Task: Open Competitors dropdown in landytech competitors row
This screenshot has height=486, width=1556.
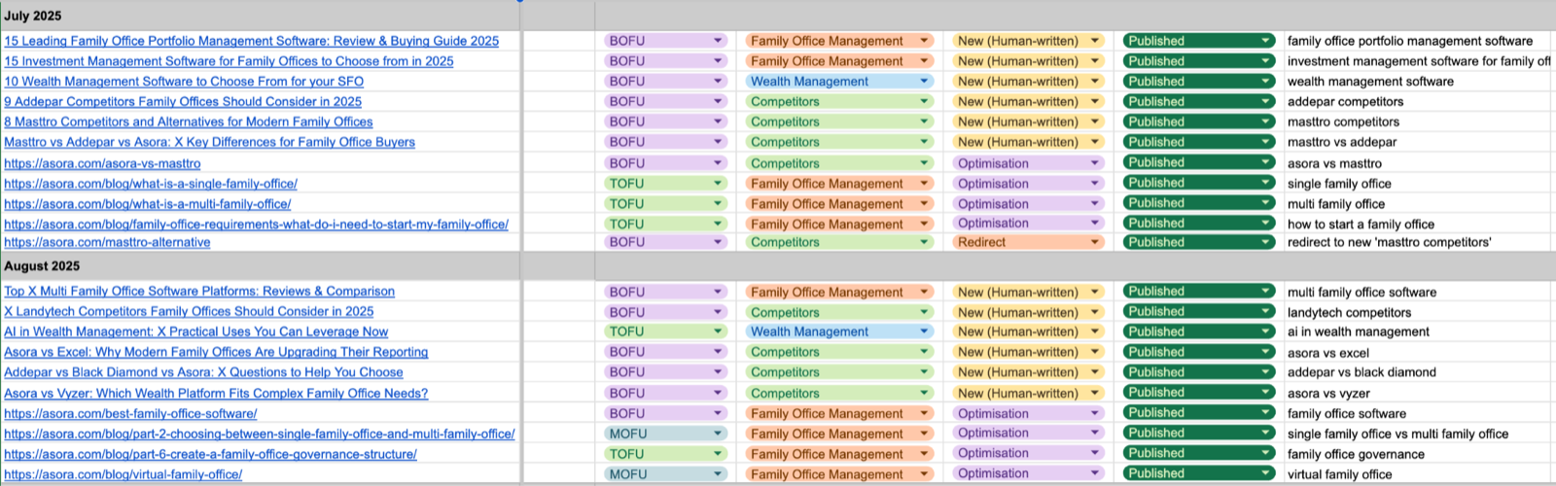Action: point(839,312)
